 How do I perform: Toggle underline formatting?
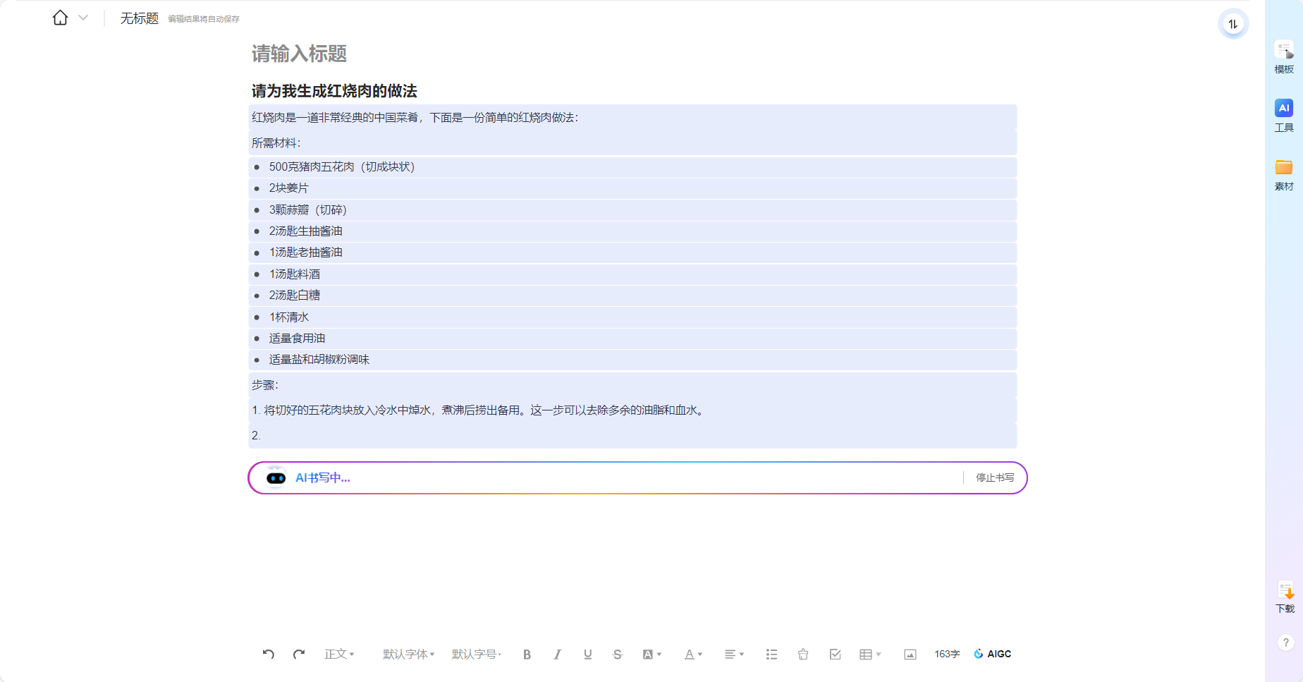click(587, 654)
